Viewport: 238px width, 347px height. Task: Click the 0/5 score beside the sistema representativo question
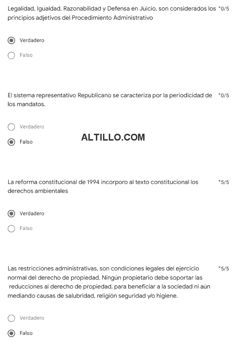point(224,96)
